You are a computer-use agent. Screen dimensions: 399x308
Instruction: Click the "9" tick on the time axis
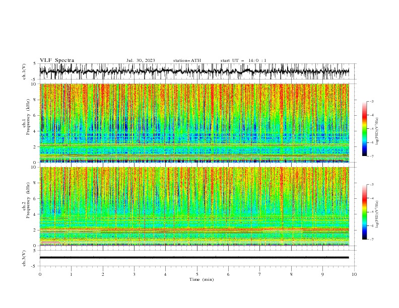pos(322,274)
